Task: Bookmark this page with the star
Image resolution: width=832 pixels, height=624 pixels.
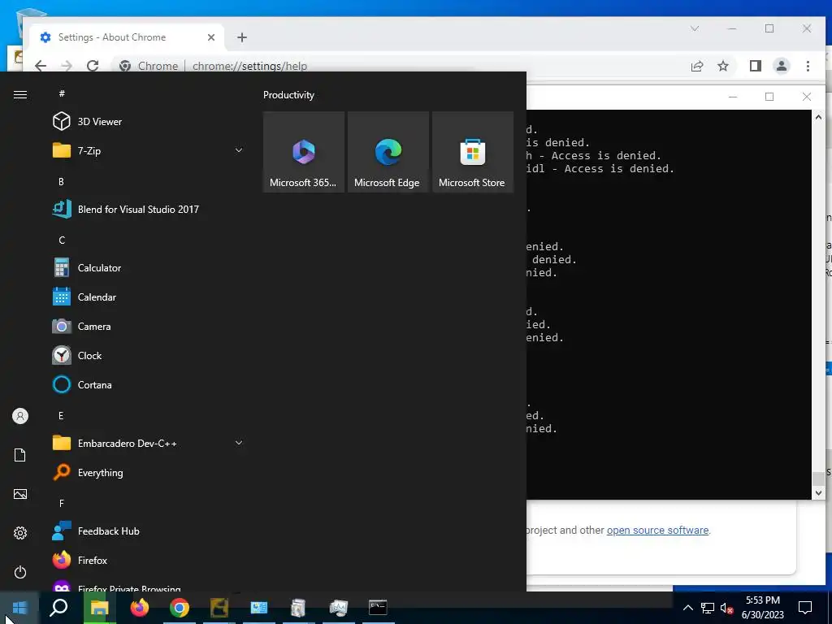Action: pyautogui.click(x=722, y=66)
